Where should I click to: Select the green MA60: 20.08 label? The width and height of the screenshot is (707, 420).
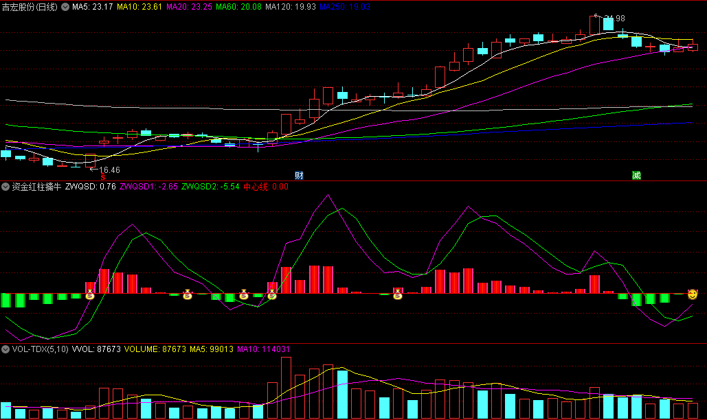click(238, 7)
